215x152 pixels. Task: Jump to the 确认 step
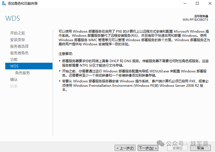point(14,79)
